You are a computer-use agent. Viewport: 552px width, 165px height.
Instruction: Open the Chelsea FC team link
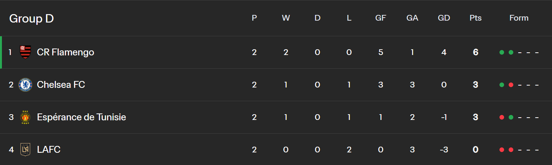(61, 85)
